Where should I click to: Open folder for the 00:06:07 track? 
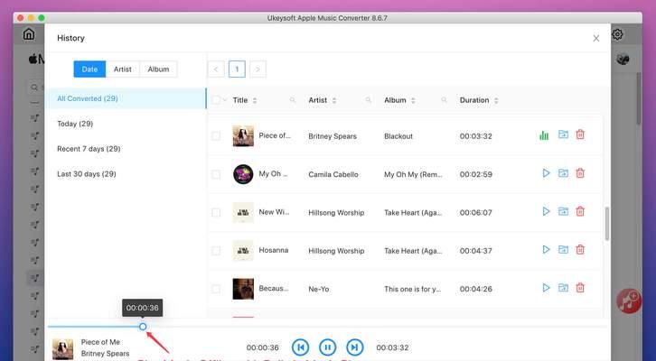(563, 211)
